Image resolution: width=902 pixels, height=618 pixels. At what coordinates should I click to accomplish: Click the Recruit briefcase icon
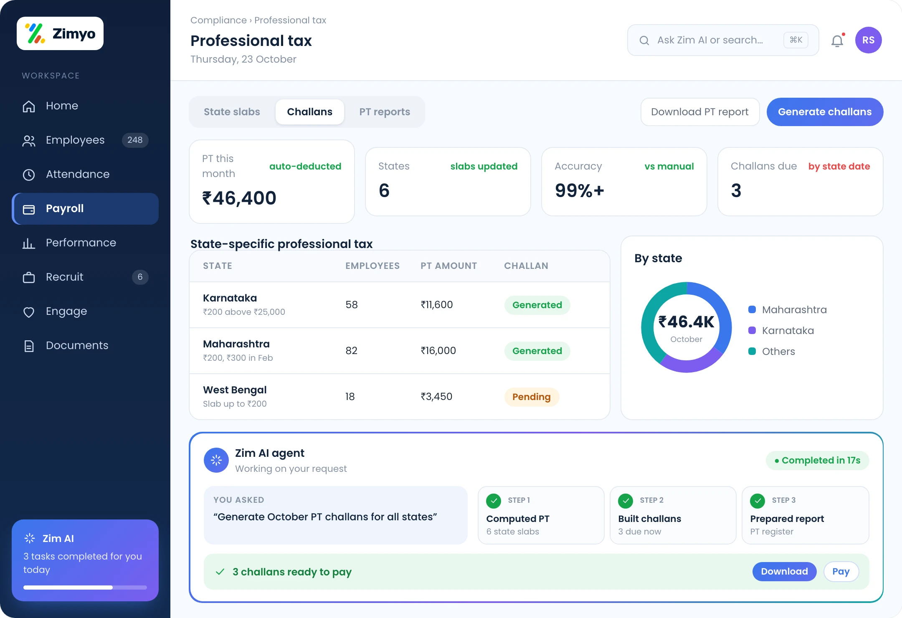pos(29,277)
